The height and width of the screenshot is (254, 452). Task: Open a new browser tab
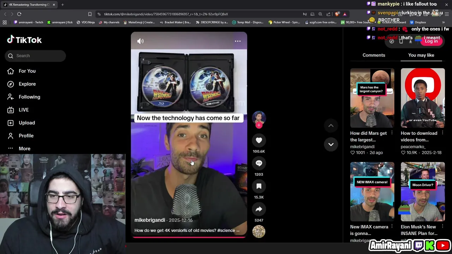(x=63, y=5)
